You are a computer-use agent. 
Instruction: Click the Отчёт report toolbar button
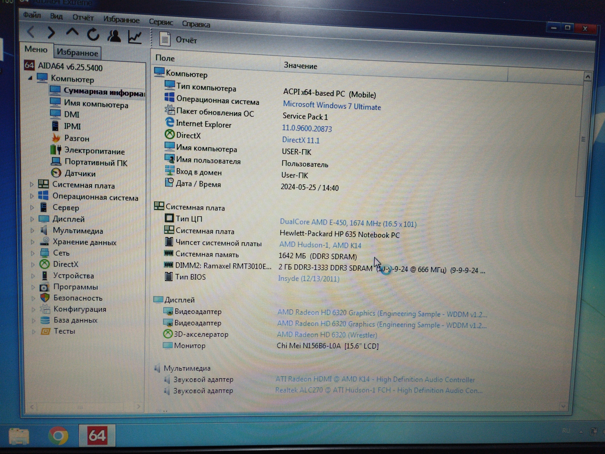pyautogui.click(x=178, y=40)
